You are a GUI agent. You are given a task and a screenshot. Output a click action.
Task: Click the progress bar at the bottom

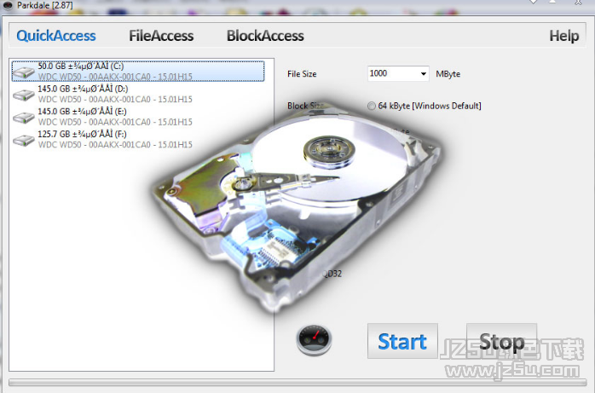pos(297,383)
